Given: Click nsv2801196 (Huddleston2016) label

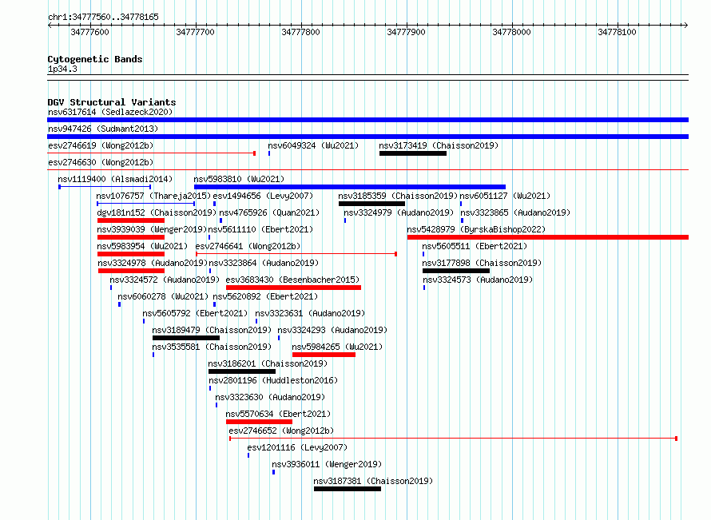Looking at the screenshot, I should click(x=273, y=380).
